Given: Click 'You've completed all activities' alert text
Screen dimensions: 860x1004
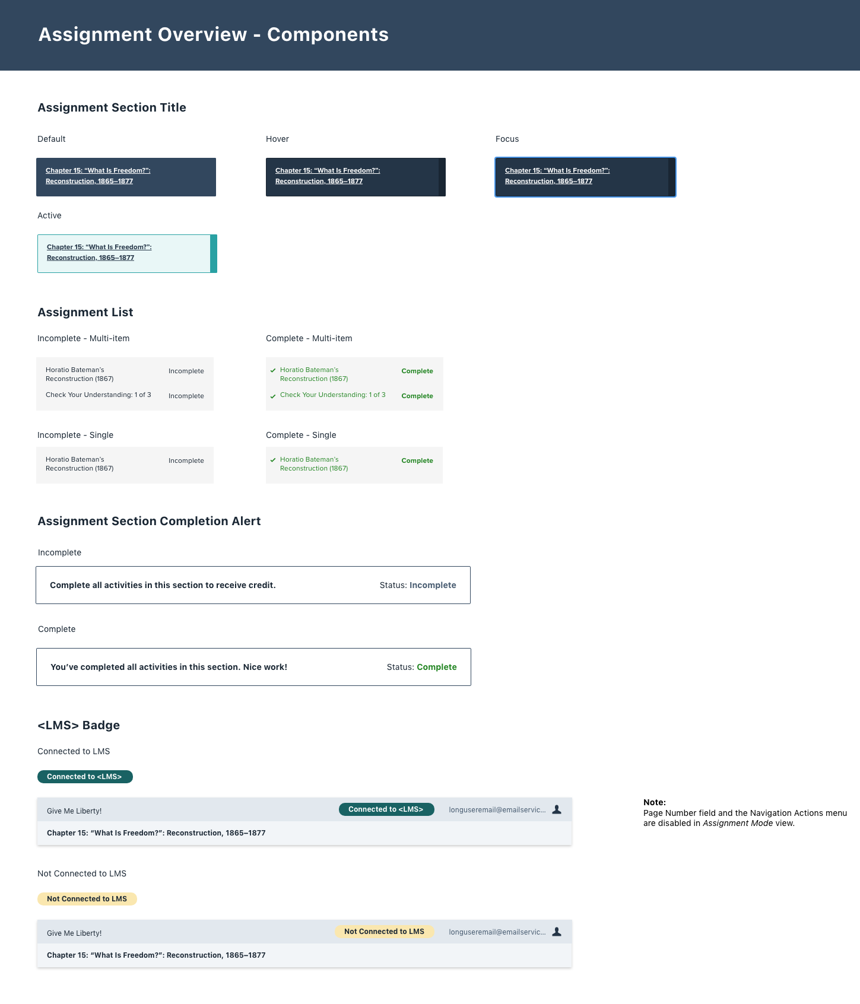Looking at the screenshot, I should 169,667.
